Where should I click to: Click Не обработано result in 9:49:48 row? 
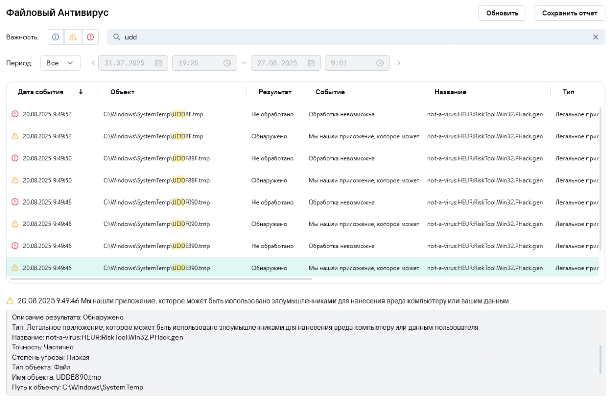tap(272, 202)
